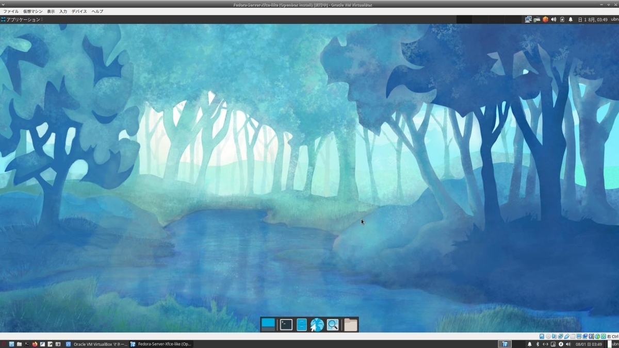Launch the host taskbar terminal icon

click(27, 344)
